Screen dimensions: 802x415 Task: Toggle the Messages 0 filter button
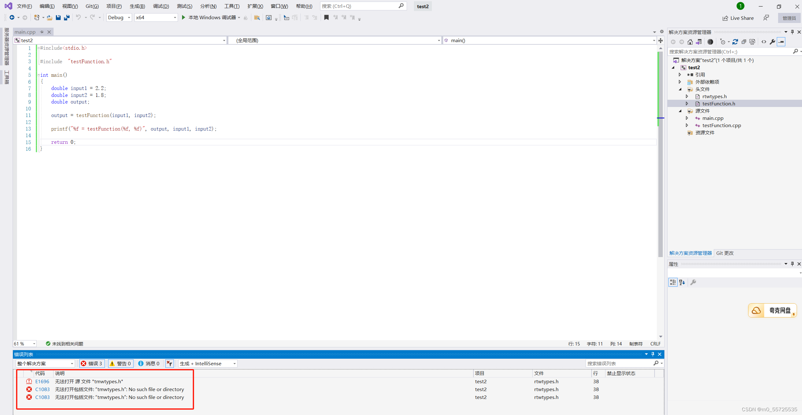pos(149,363)
